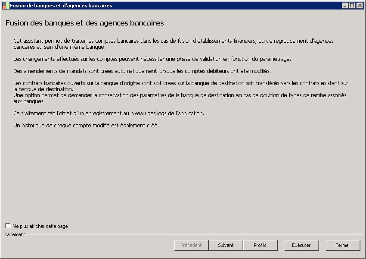Open the Profils button
366x259 pixels.
260,245
